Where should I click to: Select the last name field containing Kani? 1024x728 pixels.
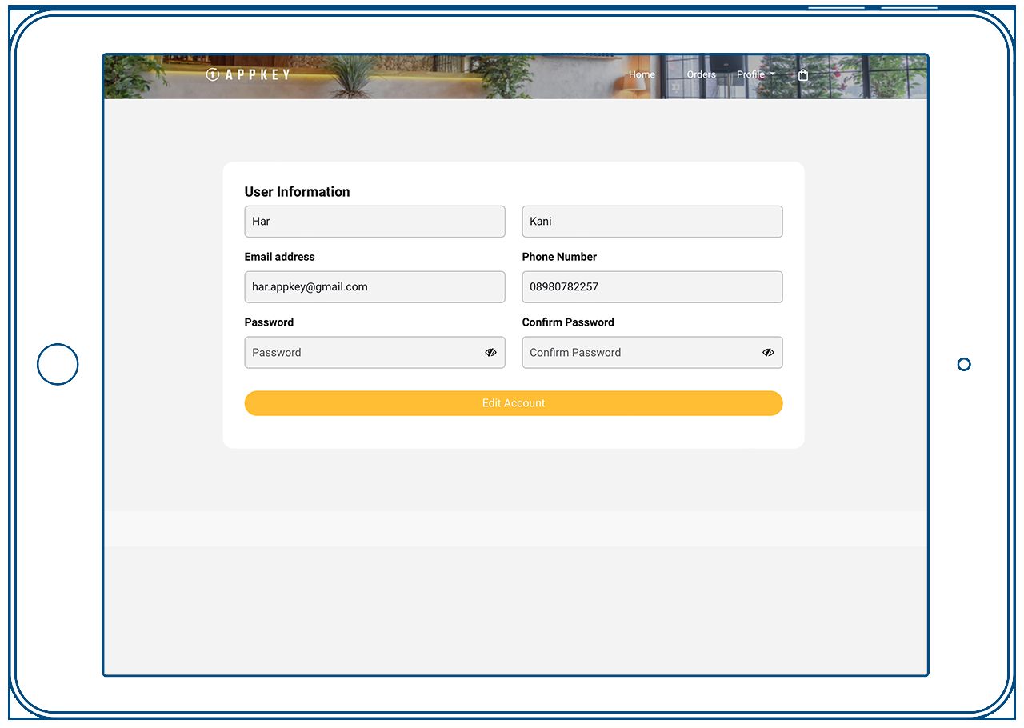tap(652, 222)
